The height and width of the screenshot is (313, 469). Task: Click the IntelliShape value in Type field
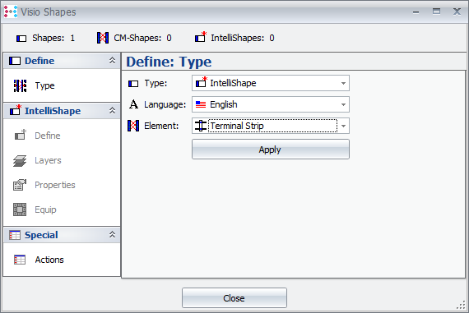coord(233,83)
